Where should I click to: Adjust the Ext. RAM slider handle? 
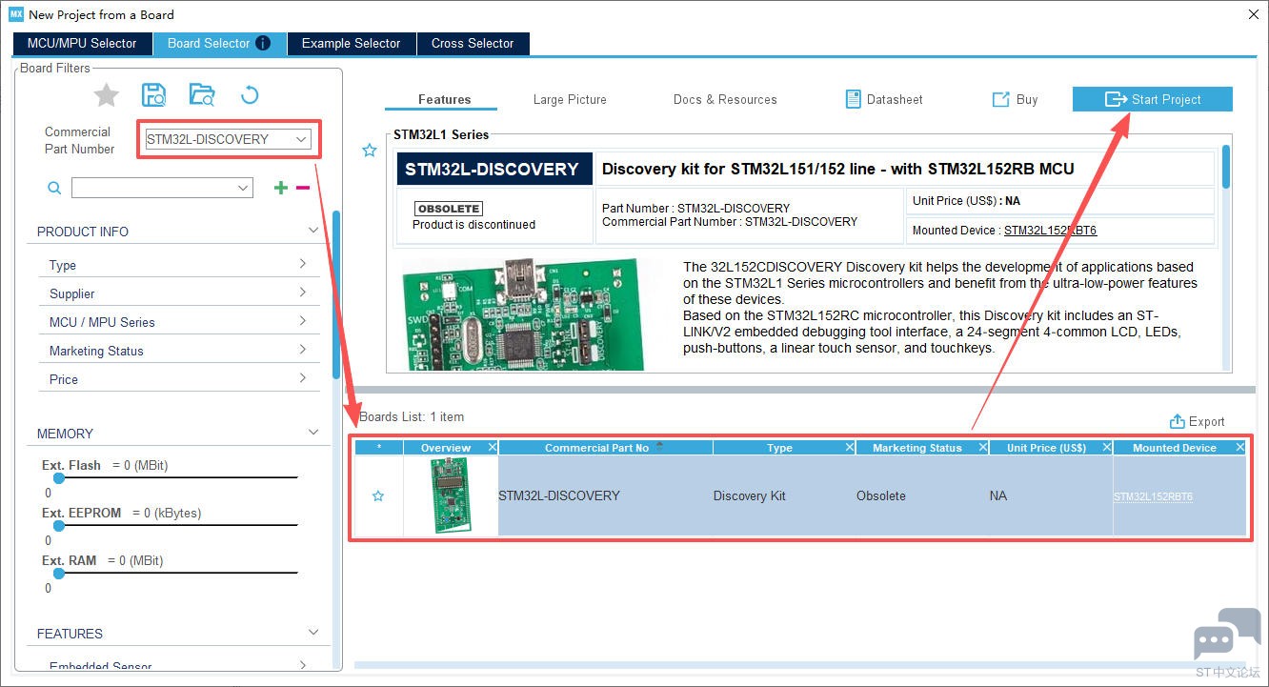58,573
